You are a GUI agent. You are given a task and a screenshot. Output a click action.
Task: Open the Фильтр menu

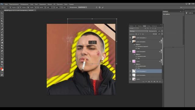[x=49, y=4]
